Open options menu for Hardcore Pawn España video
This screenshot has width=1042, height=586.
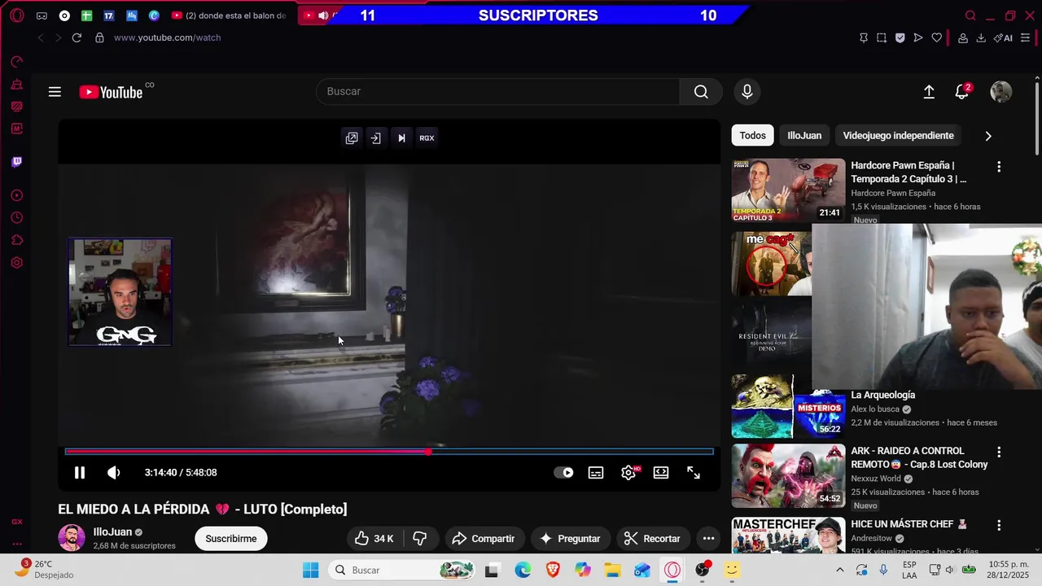pos(999,166)
